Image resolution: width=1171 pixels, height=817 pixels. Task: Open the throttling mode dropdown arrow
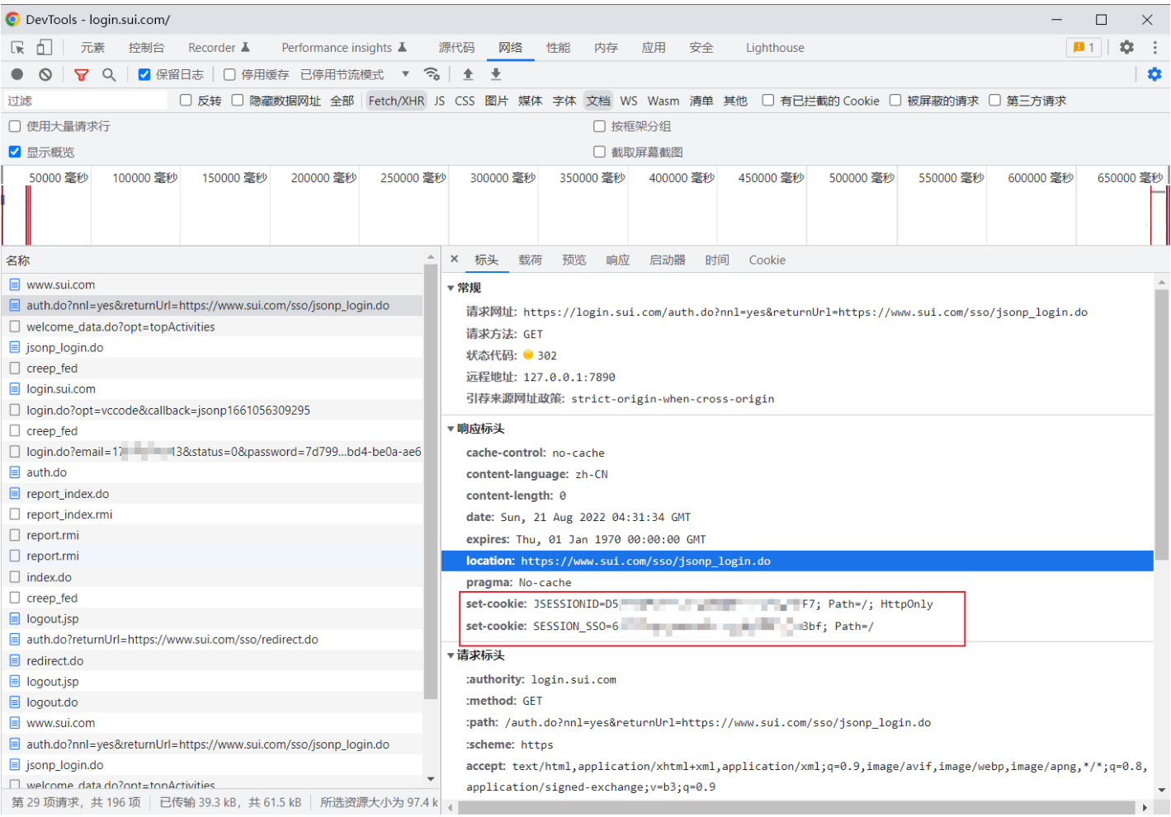tap(405, 74)
